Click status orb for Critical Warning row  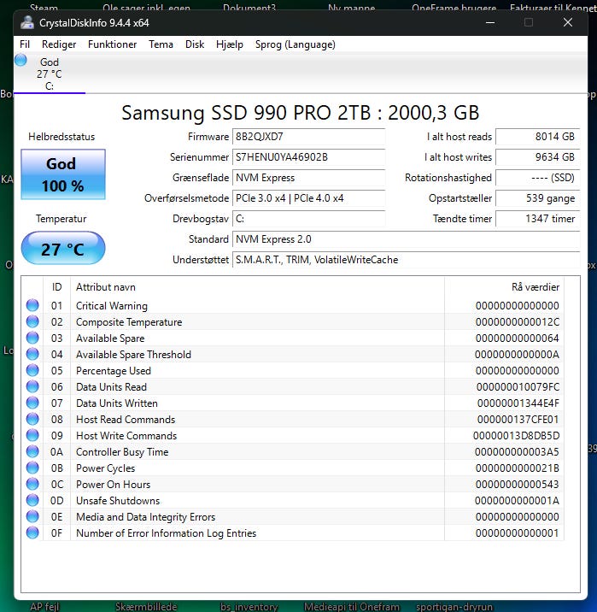point(32,305)
